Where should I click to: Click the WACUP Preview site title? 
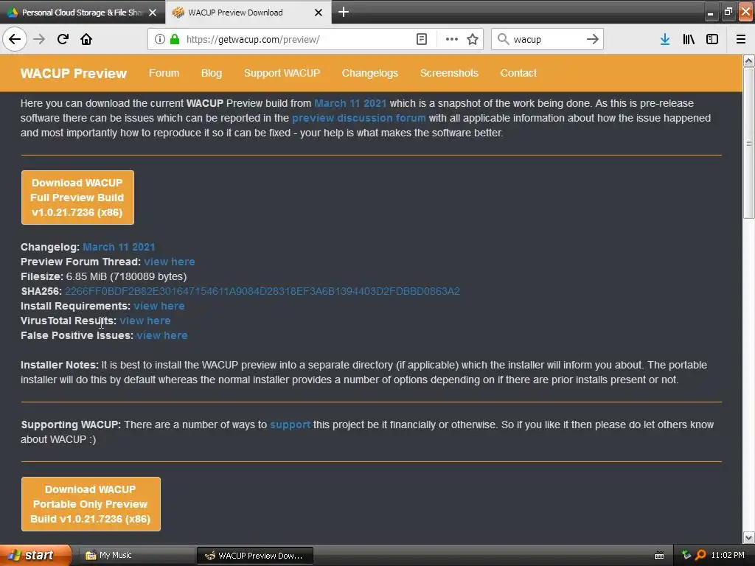(74, 73)
